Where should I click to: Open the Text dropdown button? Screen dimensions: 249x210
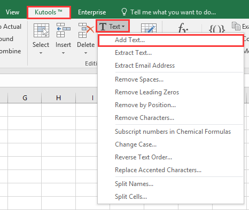point(113,26)
